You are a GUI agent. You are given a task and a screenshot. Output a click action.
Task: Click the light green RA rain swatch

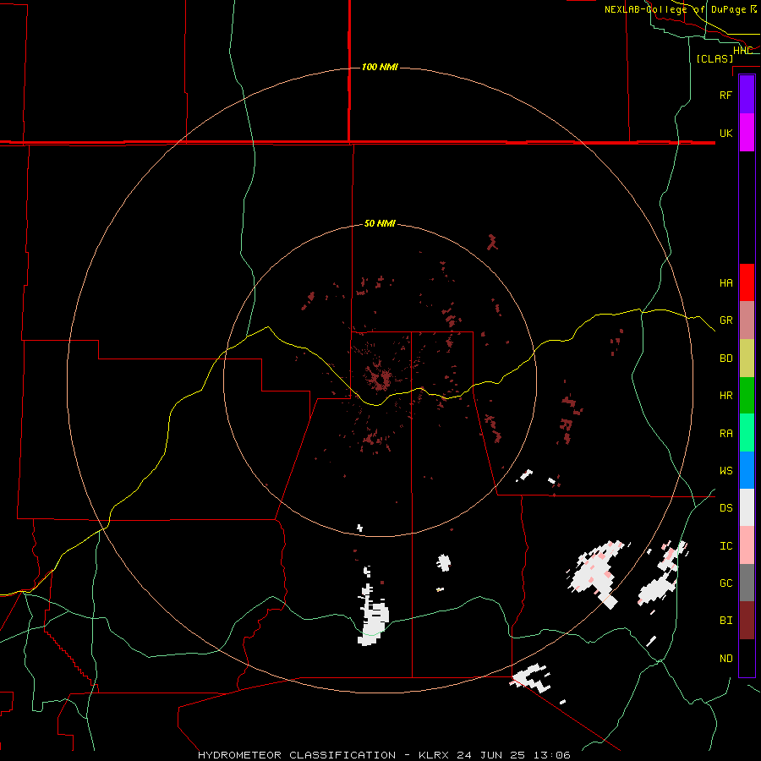pos(747,433)
